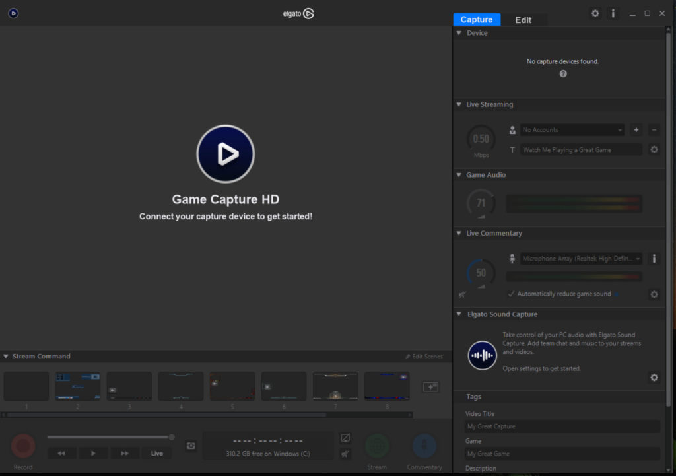The height and width of the screenshot is (476, 676).
Task: Click the microphone icon beside the Microphone Array dropdown
Action: click(512, 259)
